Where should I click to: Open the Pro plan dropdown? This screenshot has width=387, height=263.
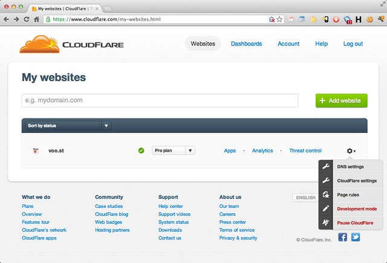point(174,151)
